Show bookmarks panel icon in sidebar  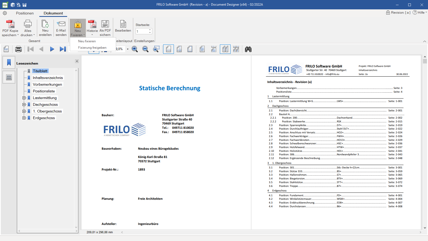tap(9, 62)
